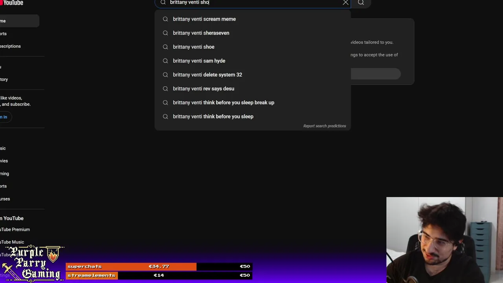Click magnifier icon next to 'delete system 32' suggestion

point(165,75)
